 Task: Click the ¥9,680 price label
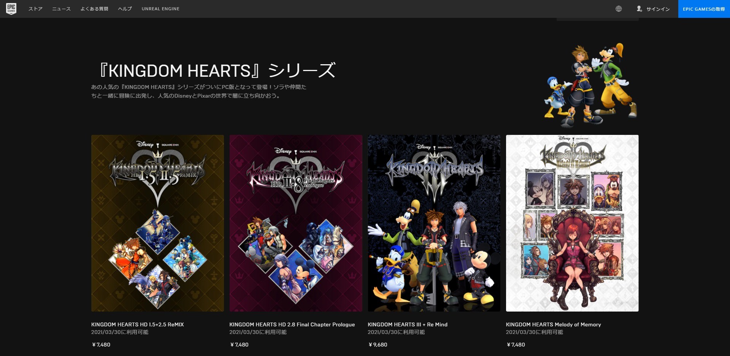point(378,345)
